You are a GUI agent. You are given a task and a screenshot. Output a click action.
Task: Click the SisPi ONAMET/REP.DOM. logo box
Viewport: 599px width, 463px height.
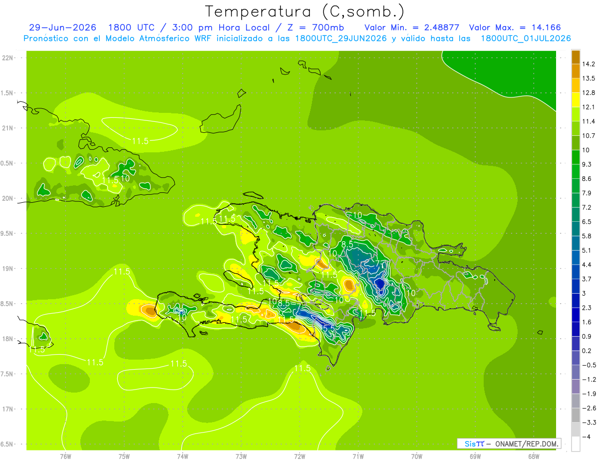coord(509,444)
